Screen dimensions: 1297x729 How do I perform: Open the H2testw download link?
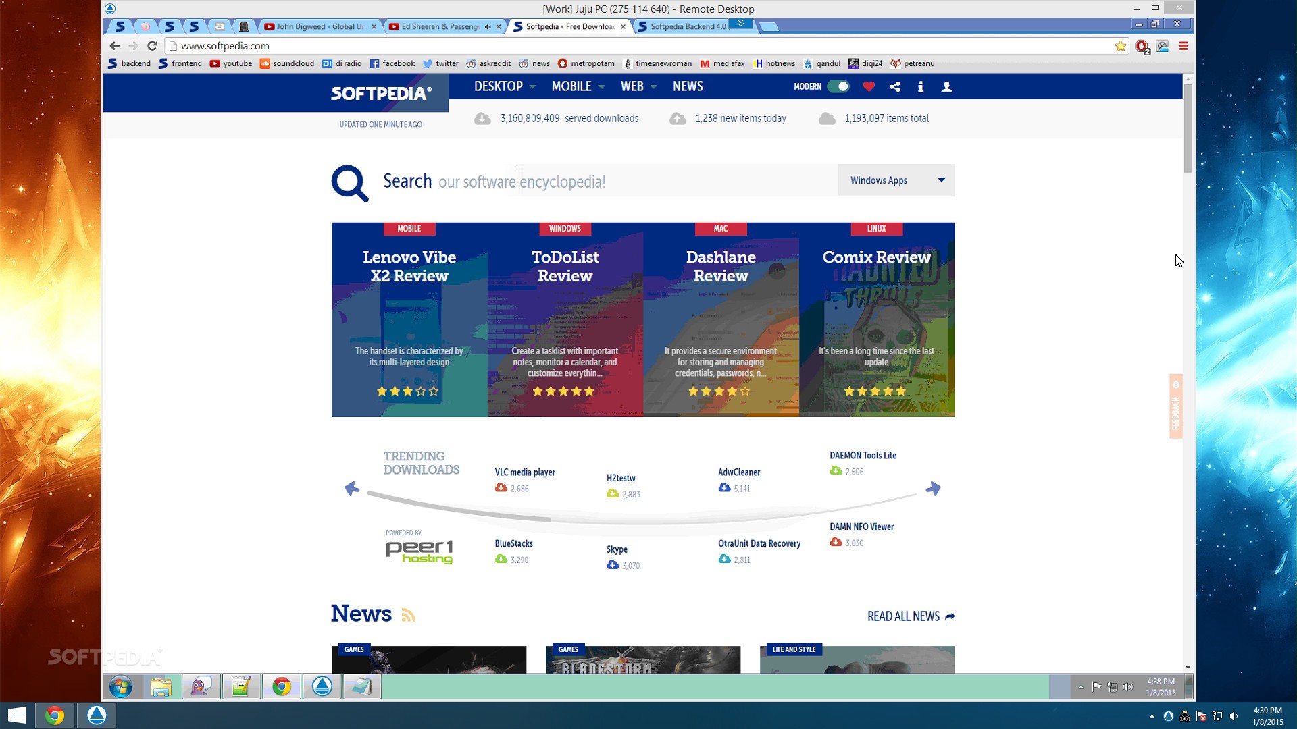(621, 478)
